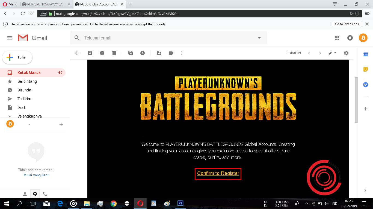Go back to the inbox list

click(x=77, y=53)
